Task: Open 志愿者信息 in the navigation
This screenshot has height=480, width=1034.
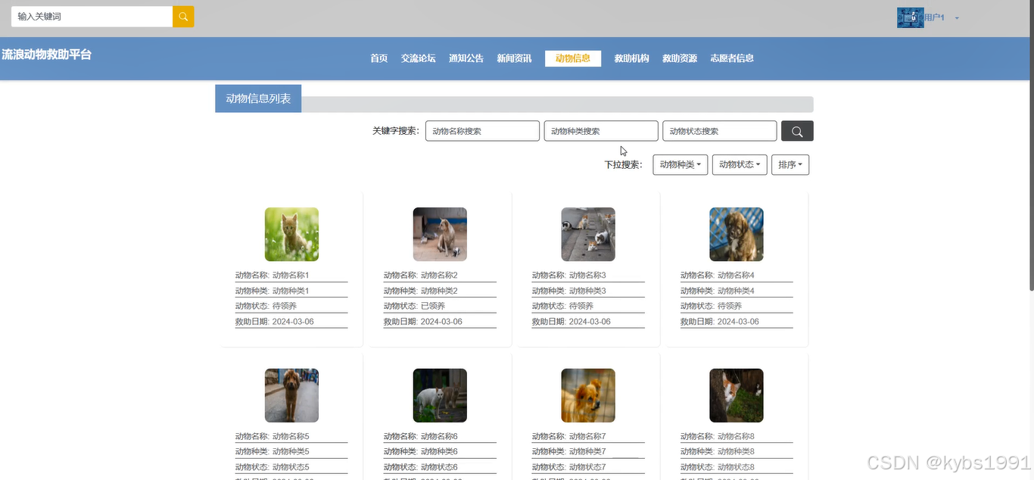Action: [732, 58]
